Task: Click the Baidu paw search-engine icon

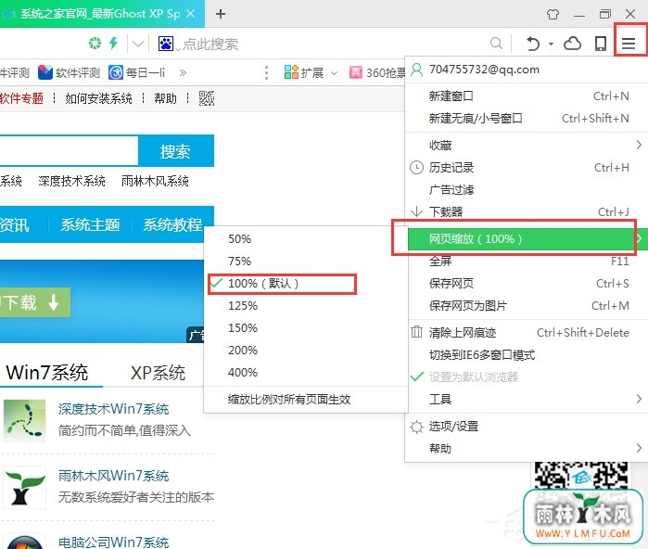Action: [166, 43]
